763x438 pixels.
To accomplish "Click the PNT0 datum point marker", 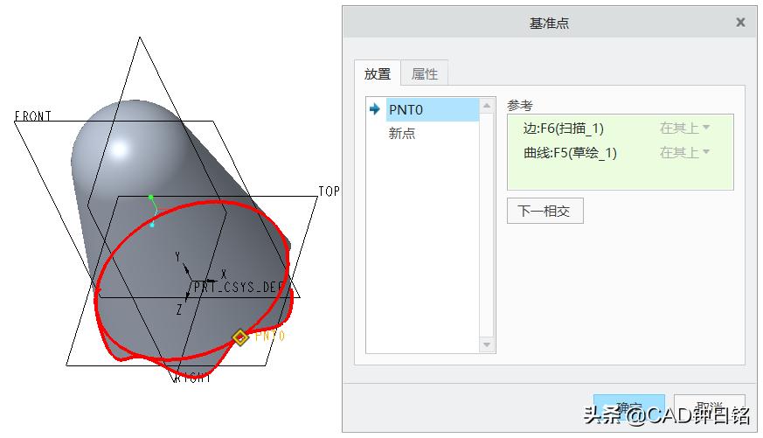I will click(240, 337).
